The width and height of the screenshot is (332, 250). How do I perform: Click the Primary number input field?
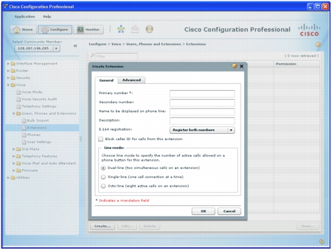(202, 93)
